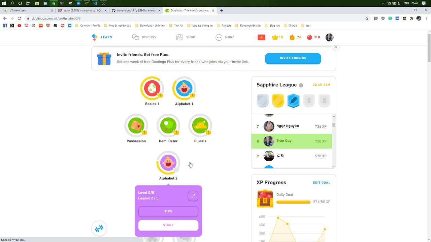This screenshot has height=242, width=431.
Task: Open the Học & nghiên cứu bookmark folder
Action: (118, 26)
